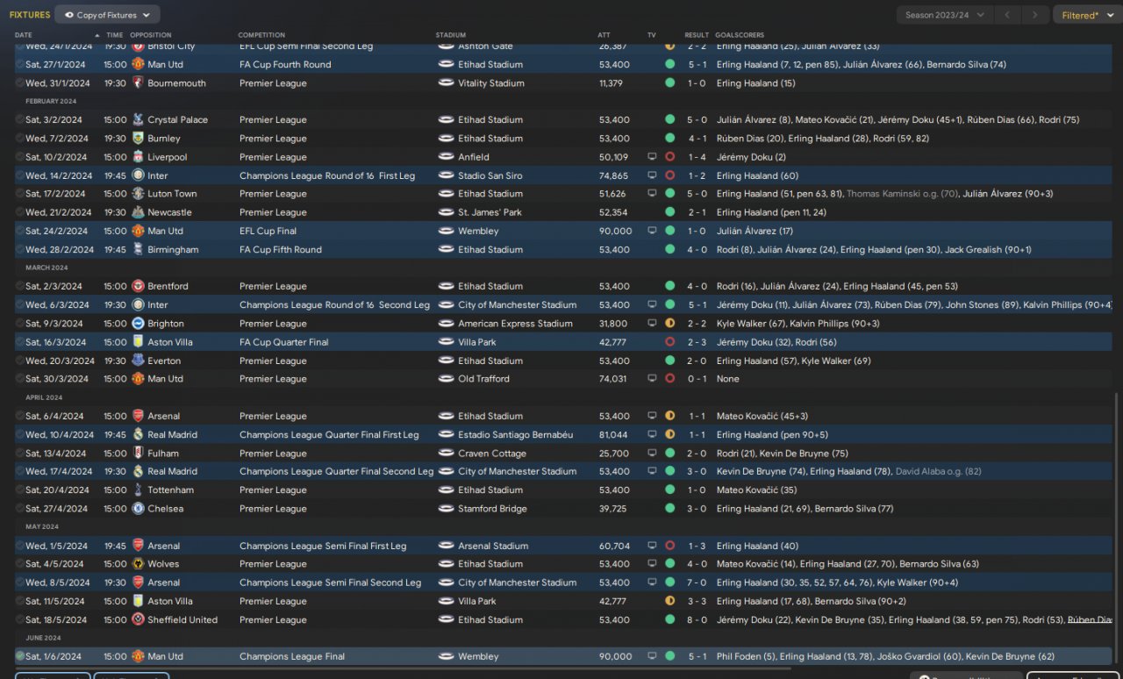Click the 7 - 0 result against Arsenal
This screenshot has width=1123, height=679.
[697, 583]
